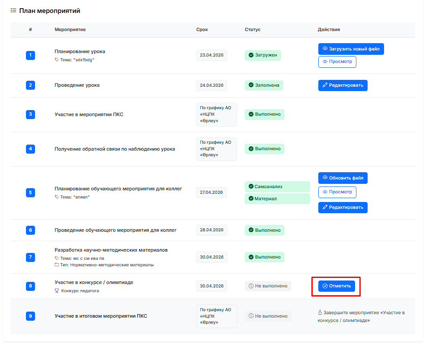Click the tag icon next to Тема: "sdxfbdg"
Viewport: 426px width, 347px height.
tap(57, 60)
